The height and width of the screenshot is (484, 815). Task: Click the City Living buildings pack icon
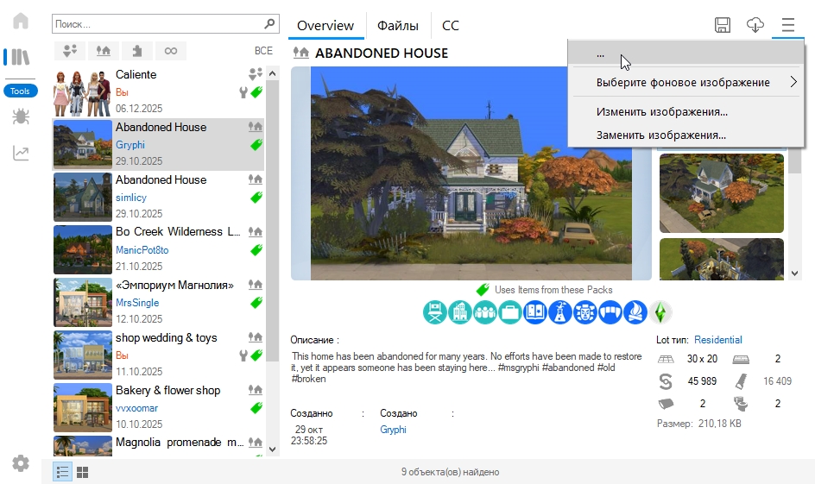click(459, 312)
